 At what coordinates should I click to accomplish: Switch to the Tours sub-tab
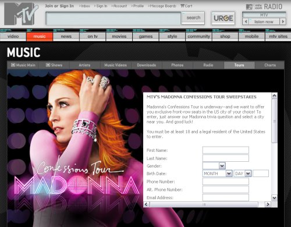[239, 65]
